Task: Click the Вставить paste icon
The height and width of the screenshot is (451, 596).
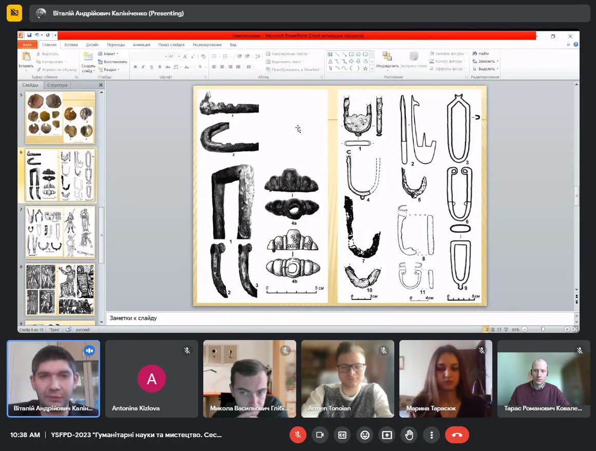Action: (x=26, y=57)
